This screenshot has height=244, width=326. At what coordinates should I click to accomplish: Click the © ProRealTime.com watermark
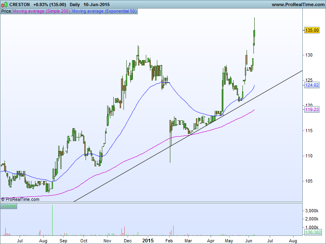[x=20, y=199]
